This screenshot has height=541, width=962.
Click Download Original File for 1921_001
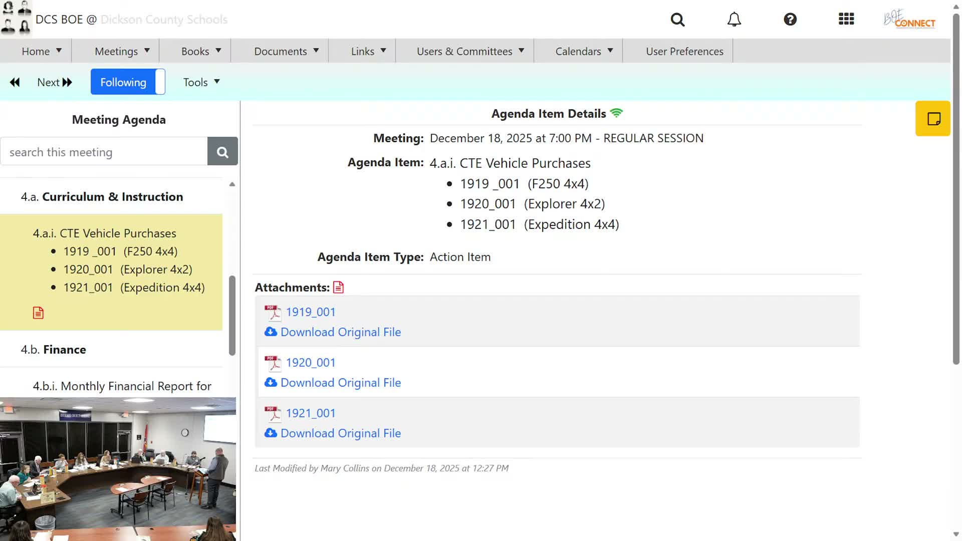(341, 433)
